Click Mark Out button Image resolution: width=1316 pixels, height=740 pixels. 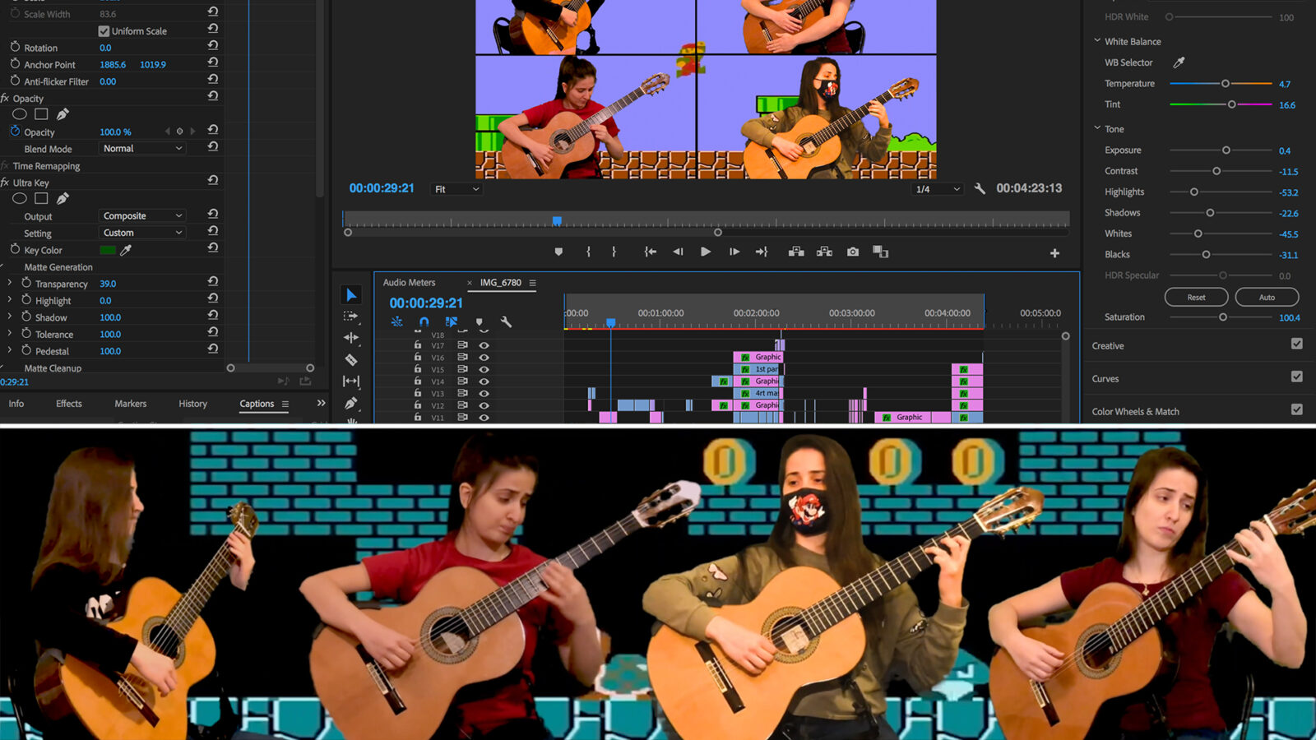coord(614,252)
